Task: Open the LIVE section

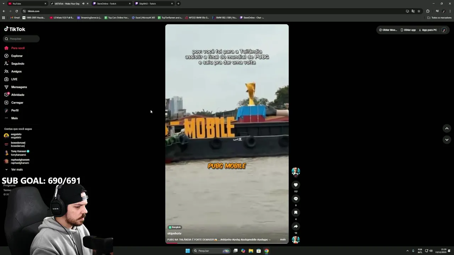Action: click(11, 79)
